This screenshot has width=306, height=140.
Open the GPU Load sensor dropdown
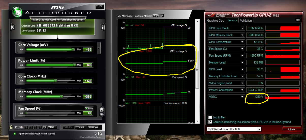242,69
